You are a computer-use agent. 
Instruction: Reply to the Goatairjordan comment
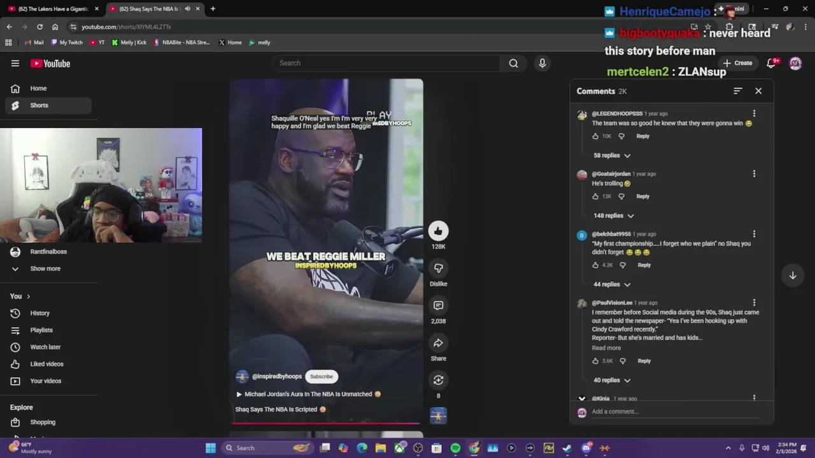pyautogui.click(x=642, y=197)
